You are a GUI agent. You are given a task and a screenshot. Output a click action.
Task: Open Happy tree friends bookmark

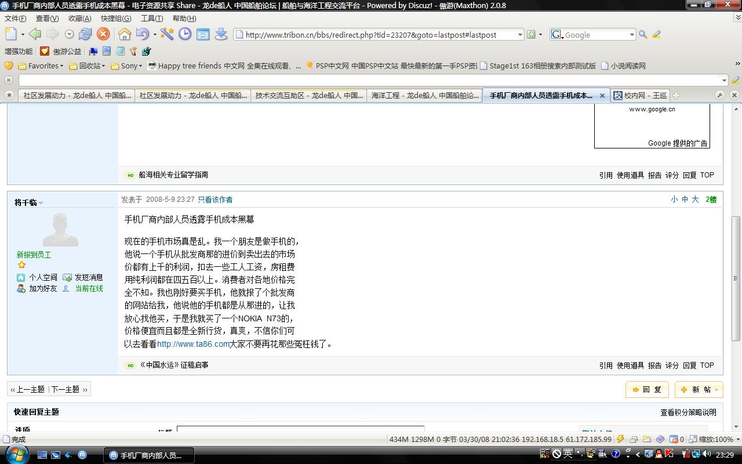point(224,66)
